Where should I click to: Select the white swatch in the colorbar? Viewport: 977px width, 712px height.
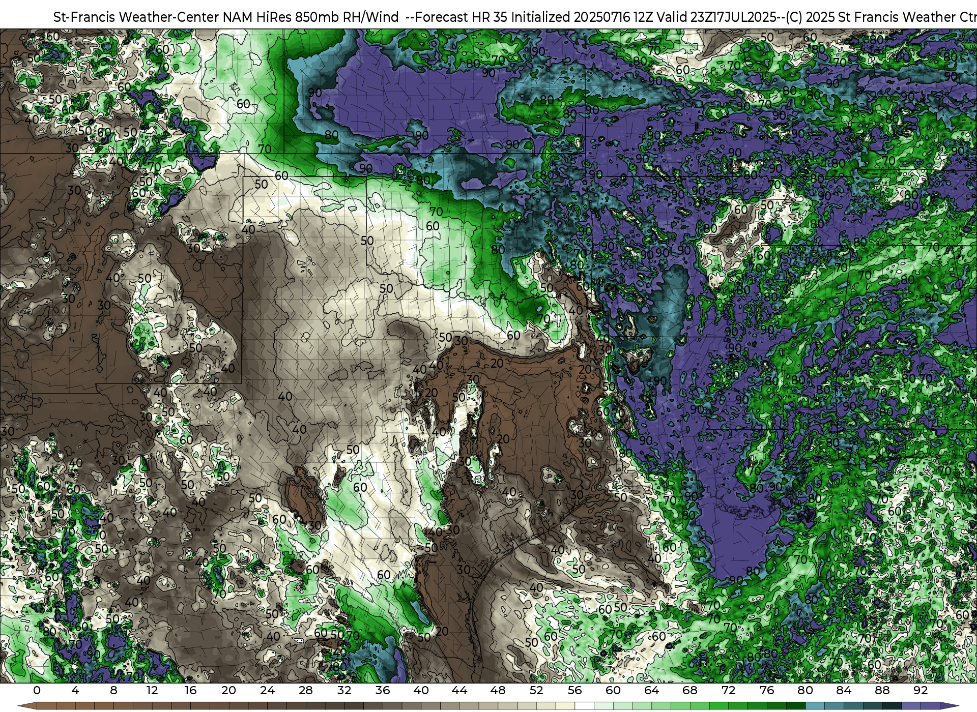pyautogui.click(x=584, y=706)
